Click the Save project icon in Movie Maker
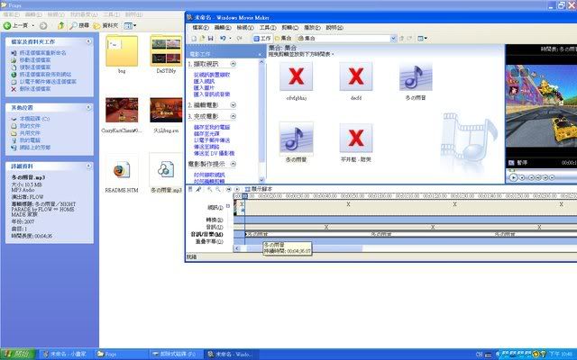Screen dimensions: 577x360 click(211, 38)
